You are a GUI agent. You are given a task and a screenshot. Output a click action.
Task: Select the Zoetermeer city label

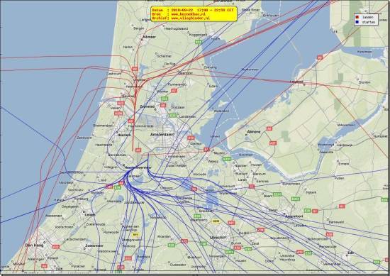point(94,245)
